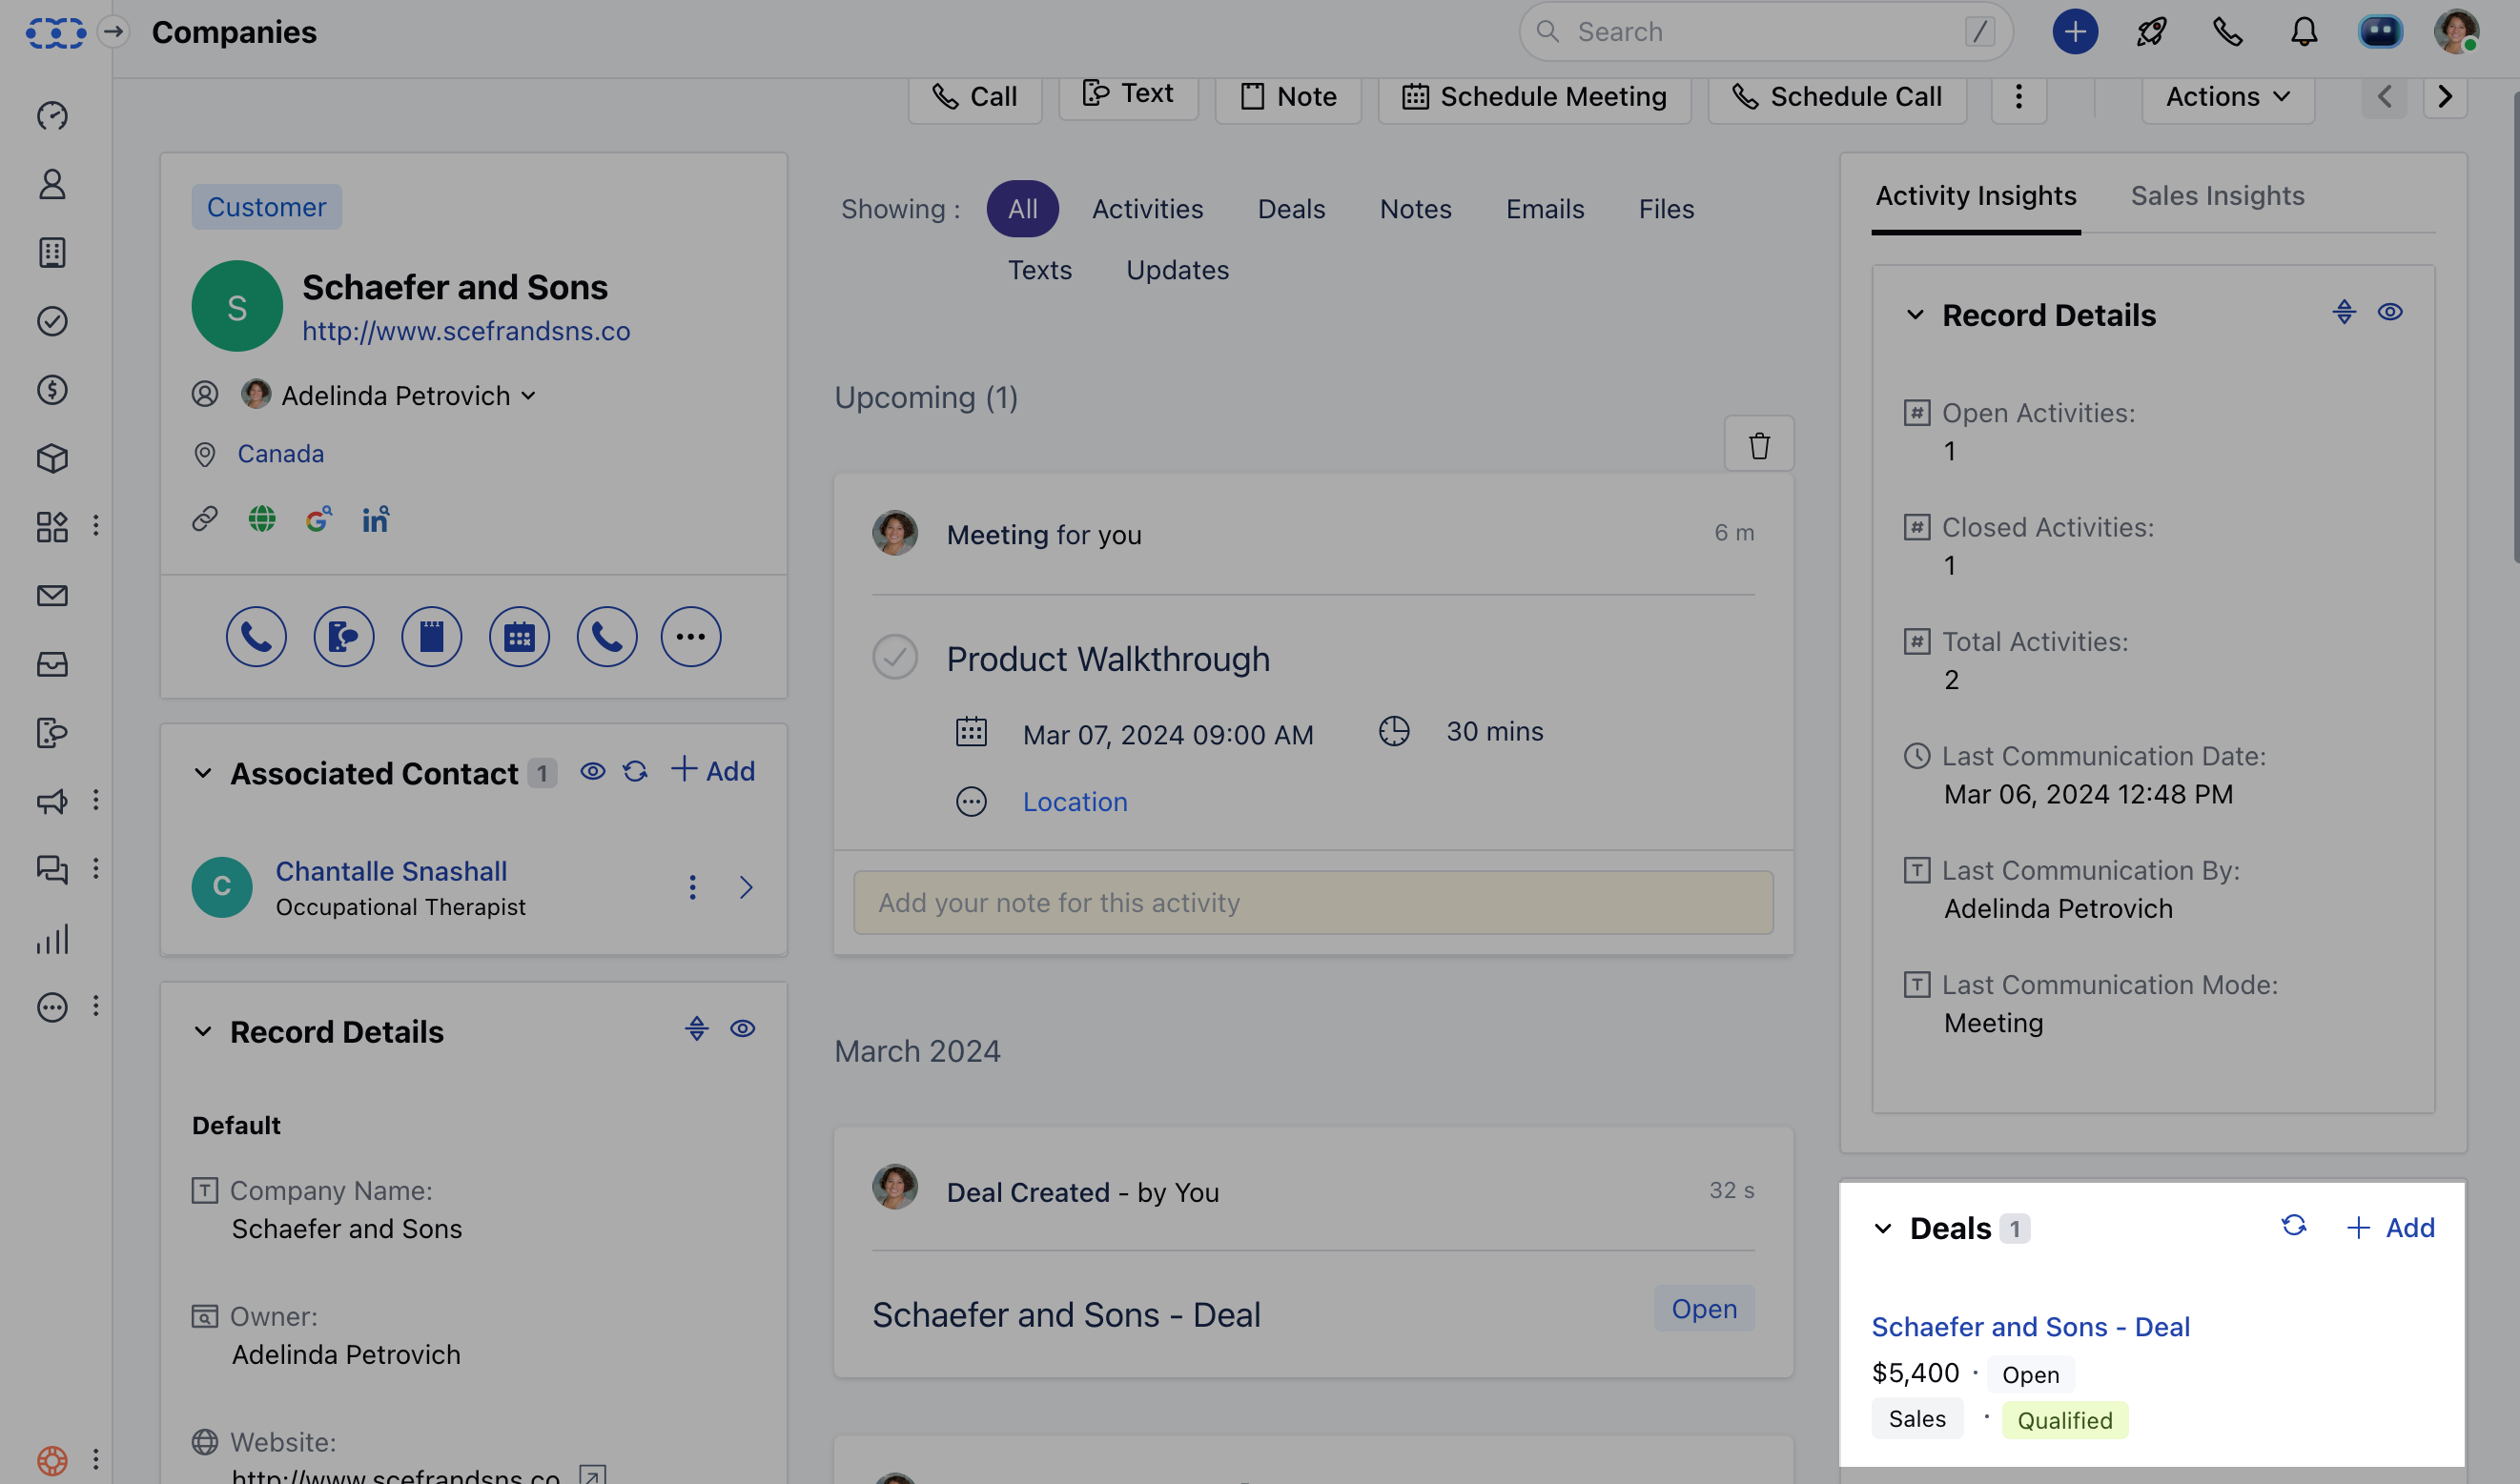Screen dimensions: 2520x1484
Task: Collapse the Deals section
Action: click(1883, 1229)
